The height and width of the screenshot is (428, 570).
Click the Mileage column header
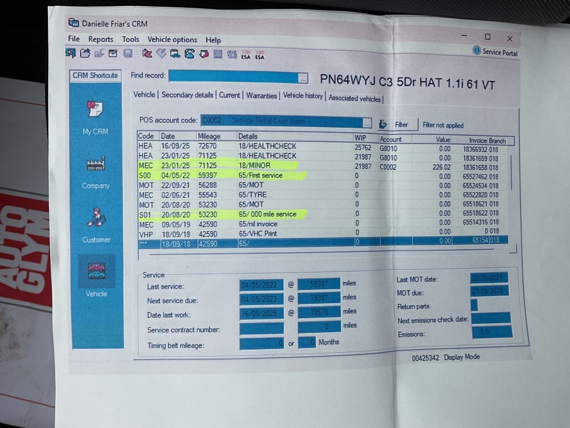(209, 136)
